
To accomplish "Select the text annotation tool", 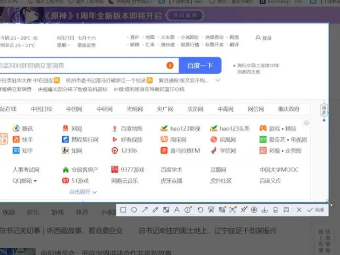I will (177, 210).
